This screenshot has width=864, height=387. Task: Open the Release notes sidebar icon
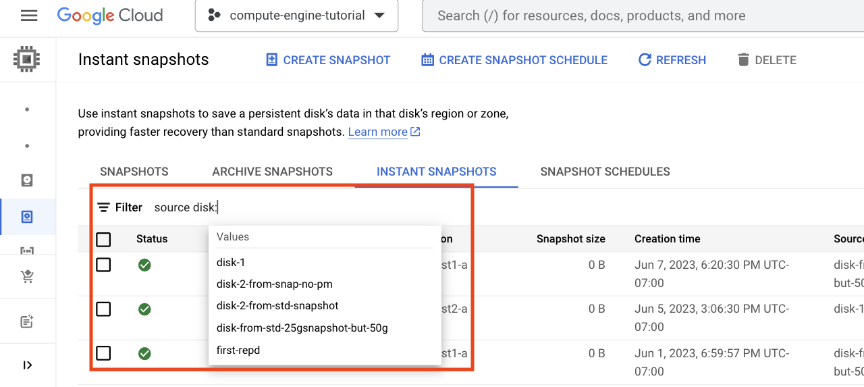click(x=27, y=321)
